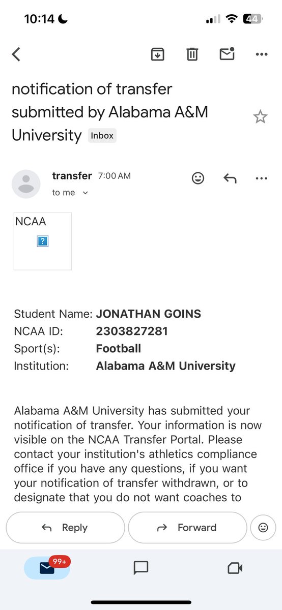
Task: Star the notification of transfer email
Action: 260,117
